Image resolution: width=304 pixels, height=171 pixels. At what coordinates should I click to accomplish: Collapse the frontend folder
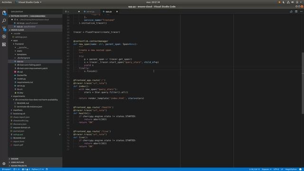pyautogui.click(x=35, y=44)
